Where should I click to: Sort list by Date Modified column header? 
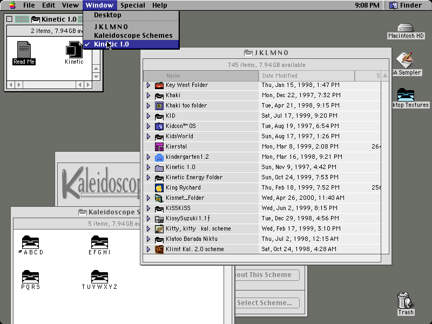pos(307,76)
